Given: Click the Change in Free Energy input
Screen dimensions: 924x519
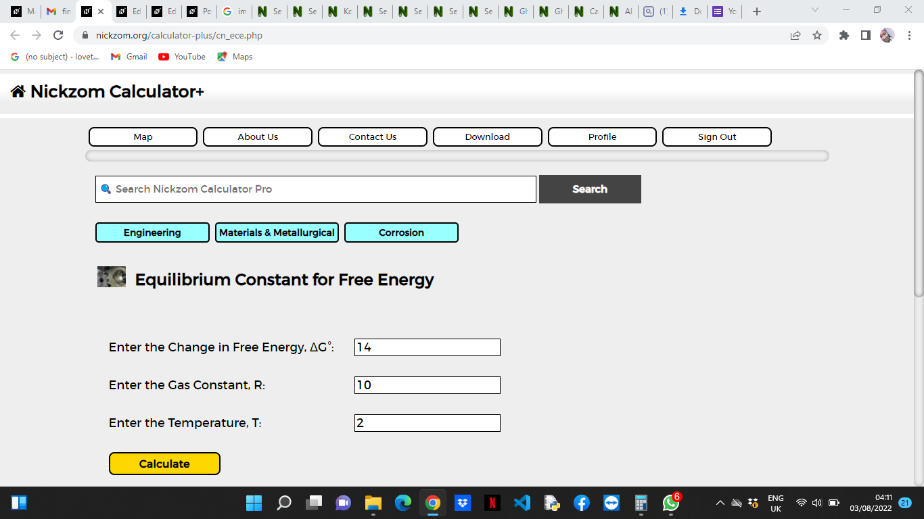Looking at the screenshot, I should click(428, 347).
